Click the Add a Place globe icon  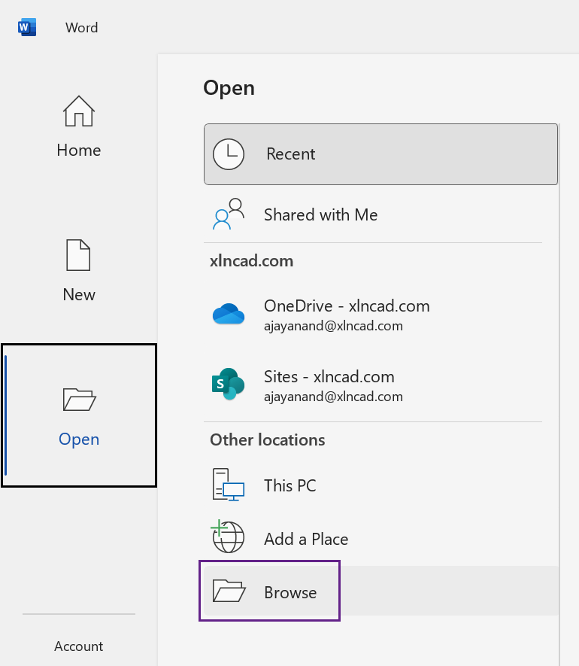click(x=228, y=537)
